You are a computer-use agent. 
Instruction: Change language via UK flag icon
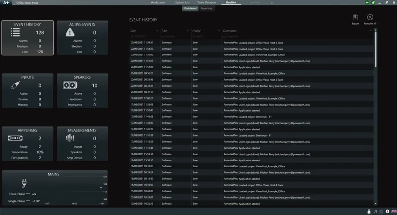click(394, 211)
